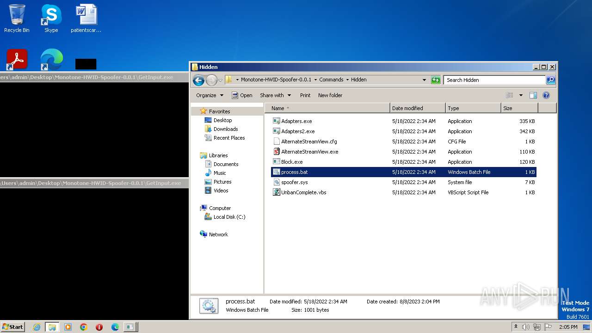Go back in Explorer navigation

pyautogui.click(x=198, y=80)
